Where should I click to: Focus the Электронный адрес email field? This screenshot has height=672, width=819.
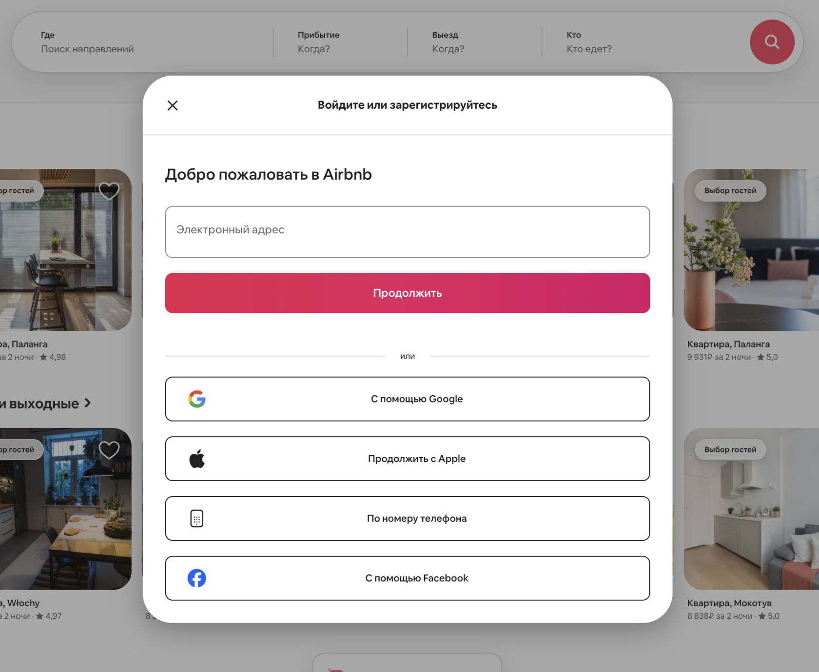point(408,232)
